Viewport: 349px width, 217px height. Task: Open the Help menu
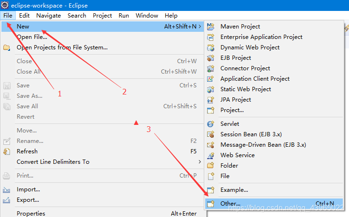pos(171,16)
